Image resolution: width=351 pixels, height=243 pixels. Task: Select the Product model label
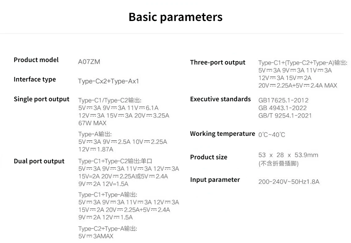[36, 60]
